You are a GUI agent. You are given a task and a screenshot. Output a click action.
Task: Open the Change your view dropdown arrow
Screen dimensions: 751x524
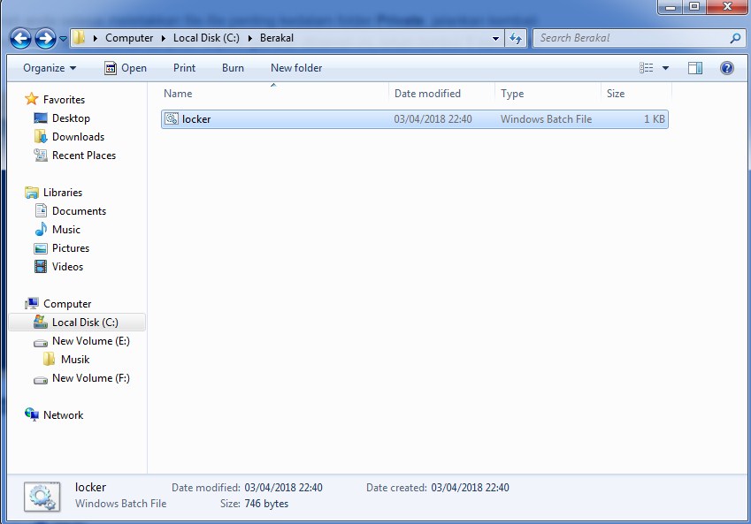(x=666, y=68)
